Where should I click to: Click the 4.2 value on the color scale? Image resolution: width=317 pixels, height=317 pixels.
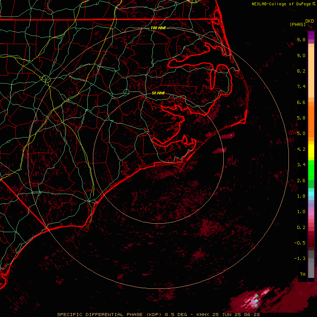point(301,149)
